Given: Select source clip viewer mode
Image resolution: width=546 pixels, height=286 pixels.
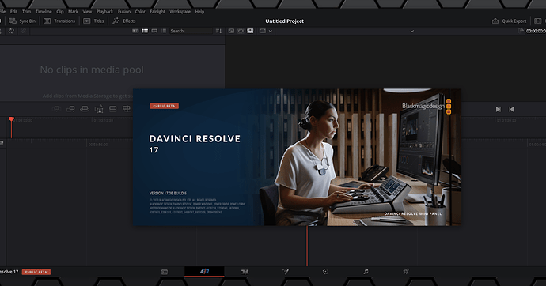Looking at the screenshot, I should click(231, 31).
